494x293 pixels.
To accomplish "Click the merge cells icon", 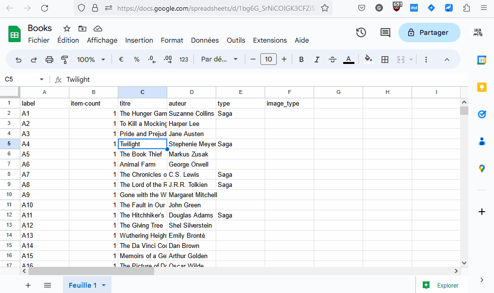I will point(401,60).
